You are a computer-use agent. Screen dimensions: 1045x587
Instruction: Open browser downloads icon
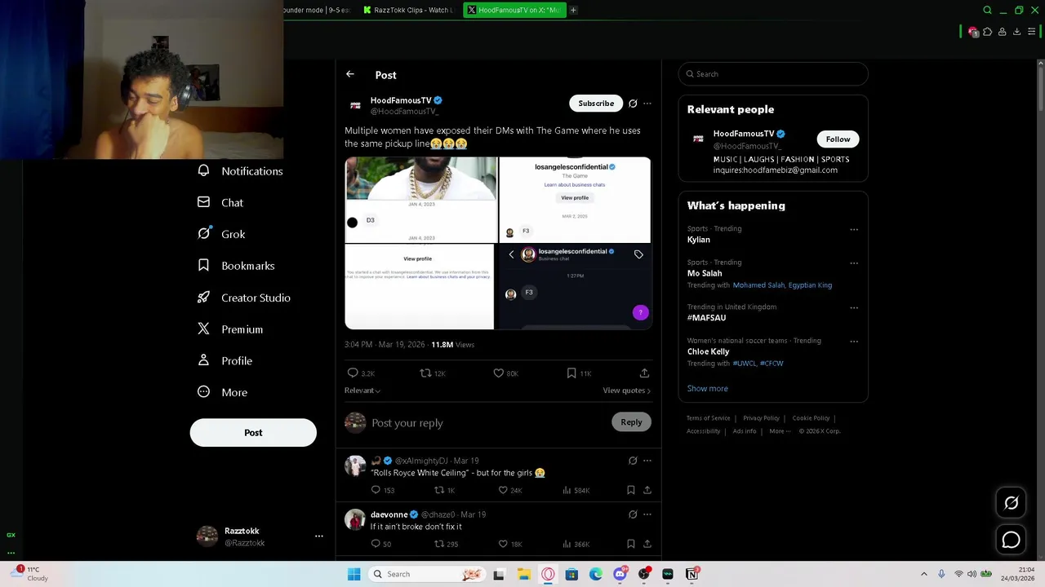[1016, 32]
